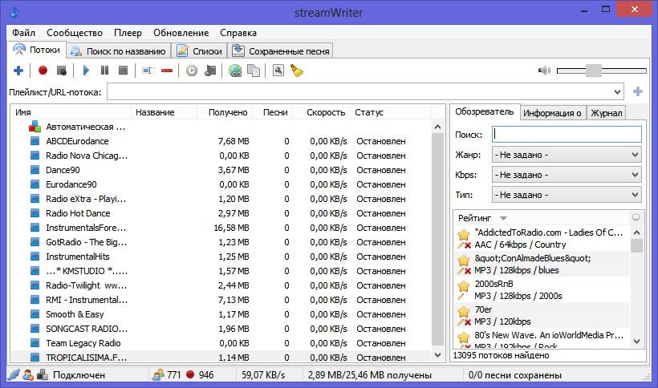Click the Название column header
658x388 pixels.
coord(164,112)
